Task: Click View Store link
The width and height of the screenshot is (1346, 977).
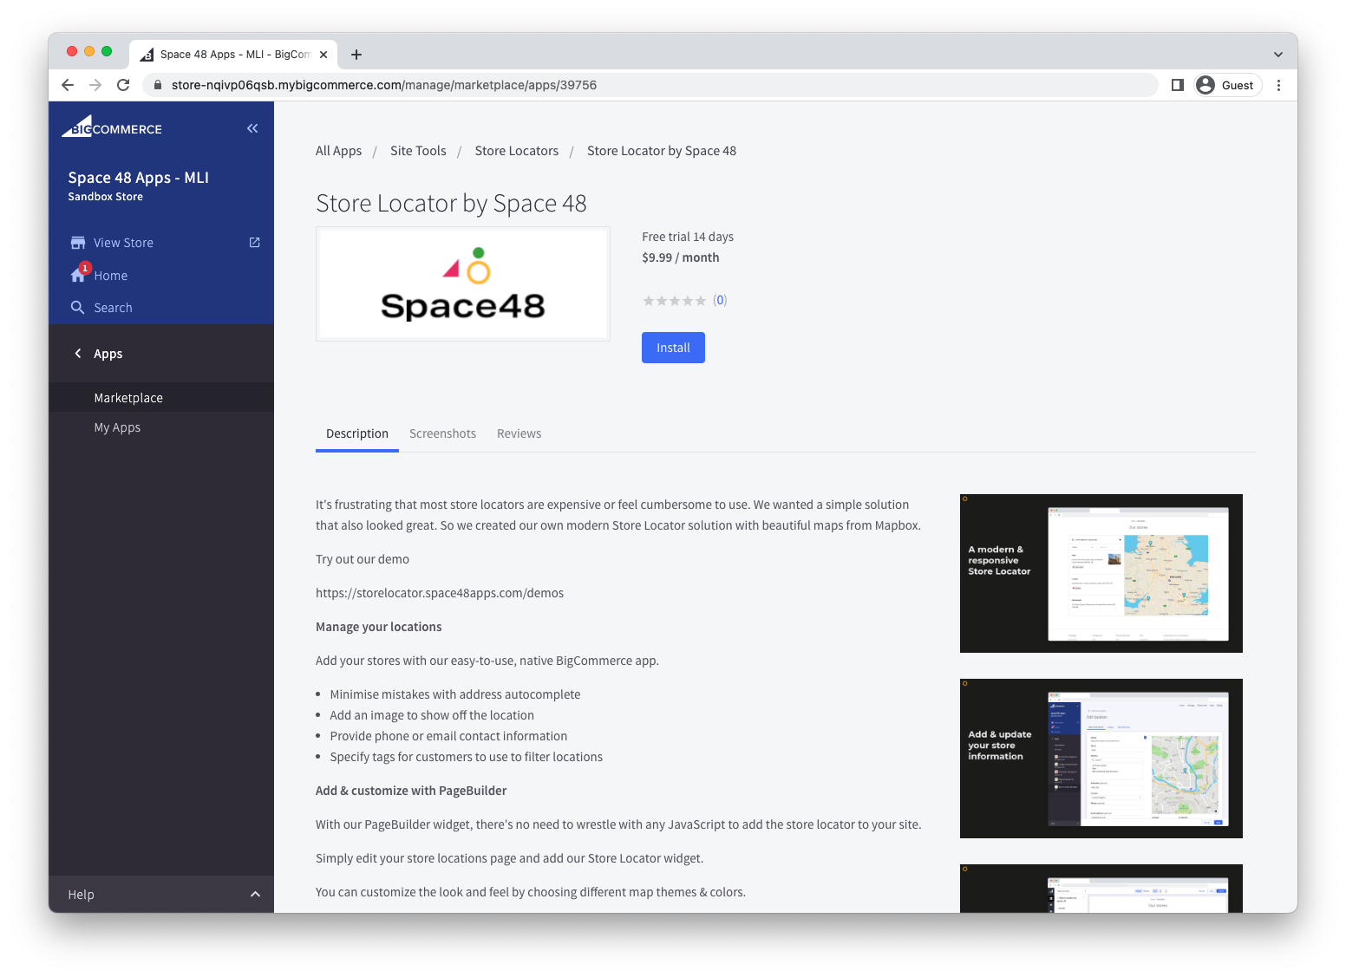Action: [123, 243]
